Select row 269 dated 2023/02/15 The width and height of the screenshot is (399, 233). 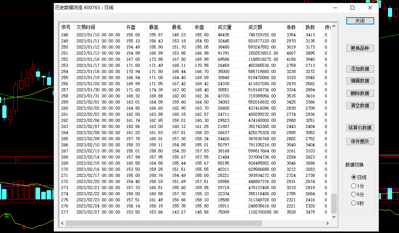coord(195,163)
